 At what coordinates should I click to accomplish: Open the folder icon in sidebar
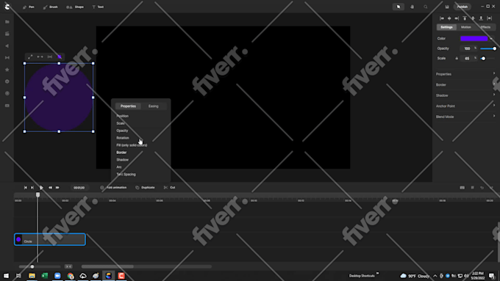(x=7, y=22)
